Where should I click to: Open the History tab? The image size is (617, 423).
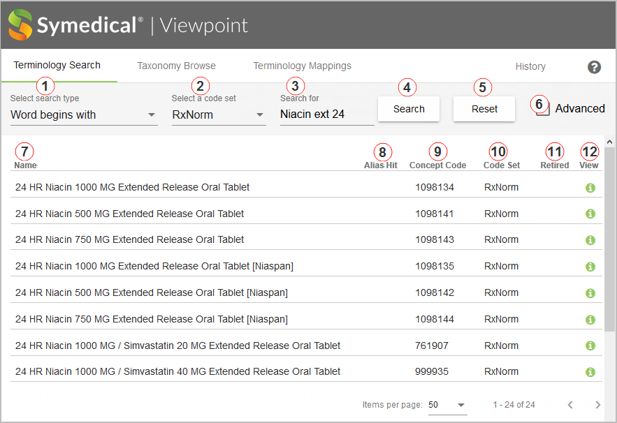pos(530,66)
